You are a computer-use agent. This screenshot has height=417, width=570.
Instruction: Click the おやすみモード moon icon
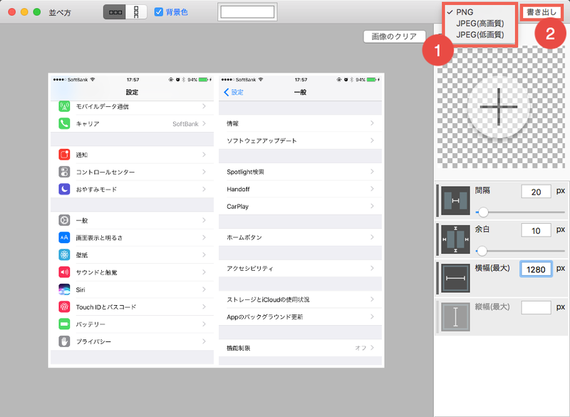64,189
